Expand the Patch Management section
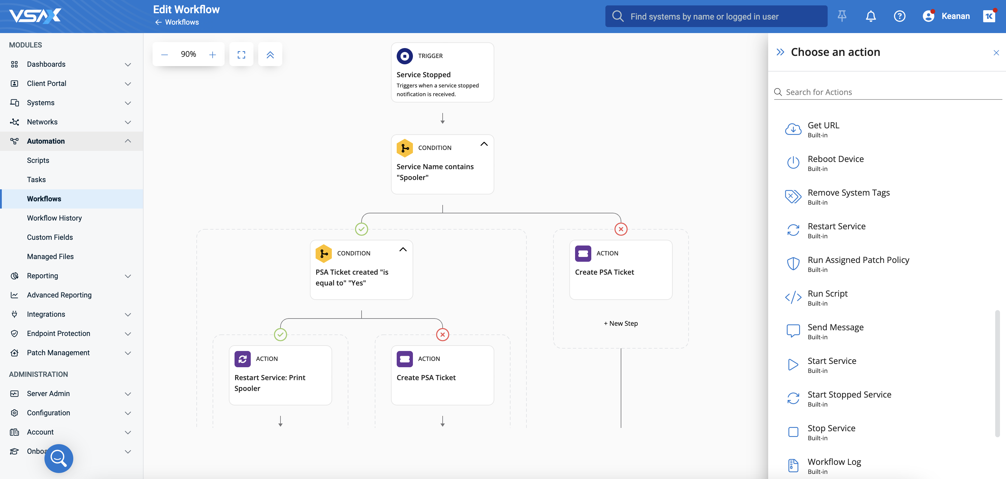Image resolution: width=1006 pixels, height=479 pixels. 128,352
